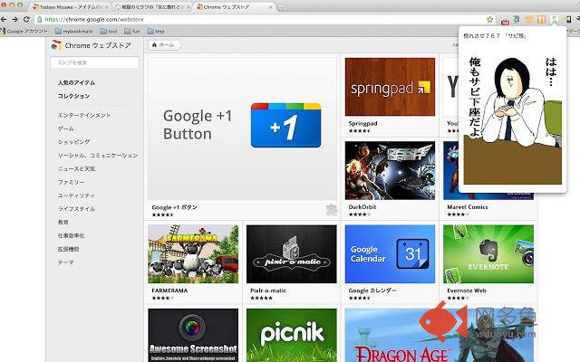Click the ストアを検索 search field
This screenshot has height=362, width=580.
(x=94, y=62)
